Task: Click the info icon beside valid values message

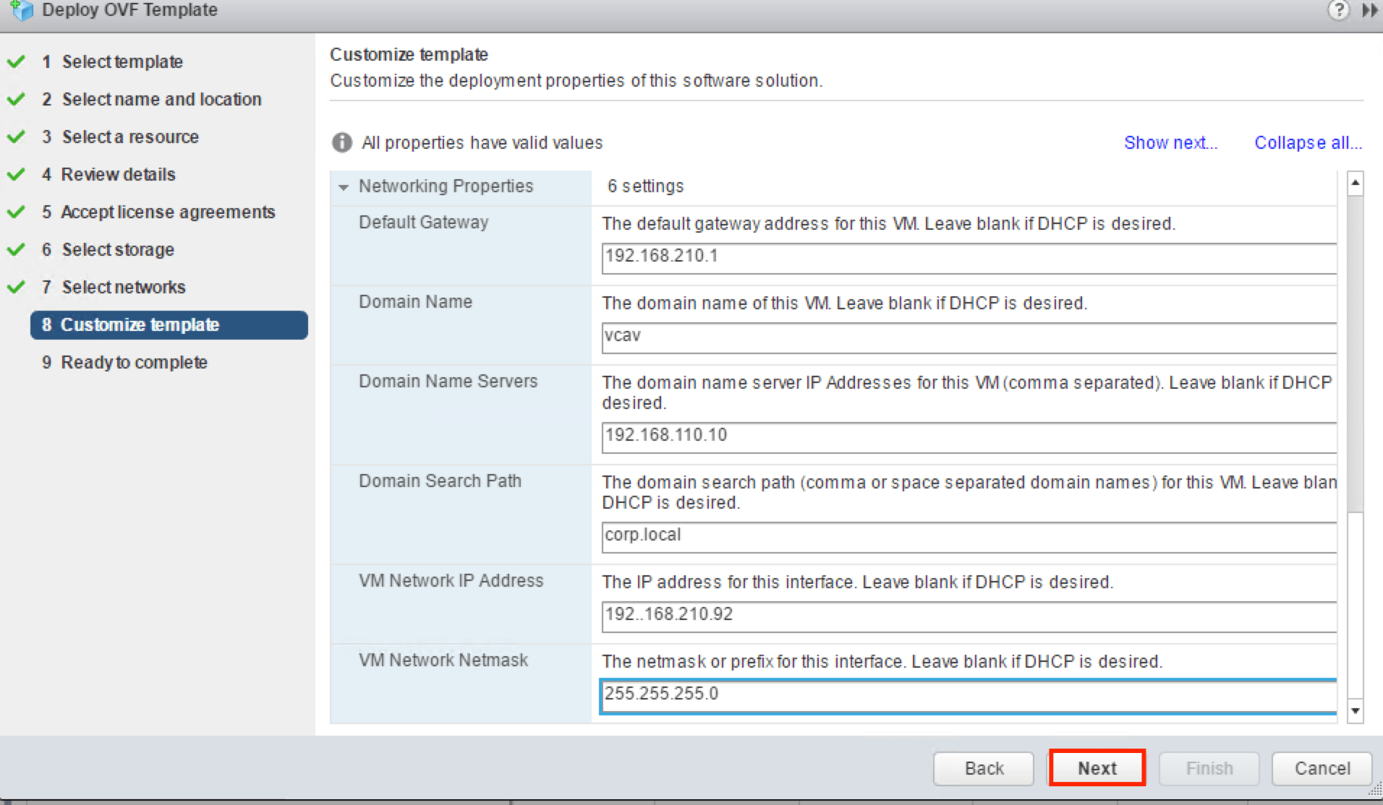Action: (341, 143)
